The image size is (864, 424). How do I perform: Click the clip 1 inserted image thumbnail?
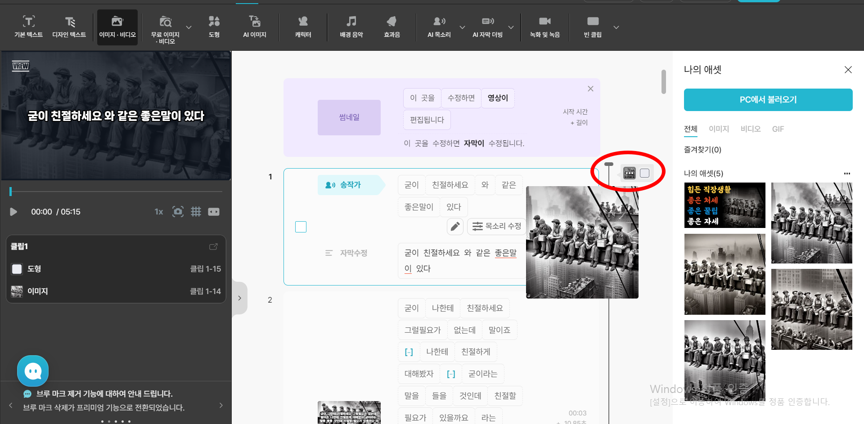582,242
